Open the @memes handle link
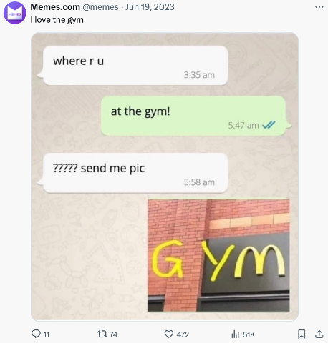This screenshot has height=343, width=328. click(x=100, y=7)
